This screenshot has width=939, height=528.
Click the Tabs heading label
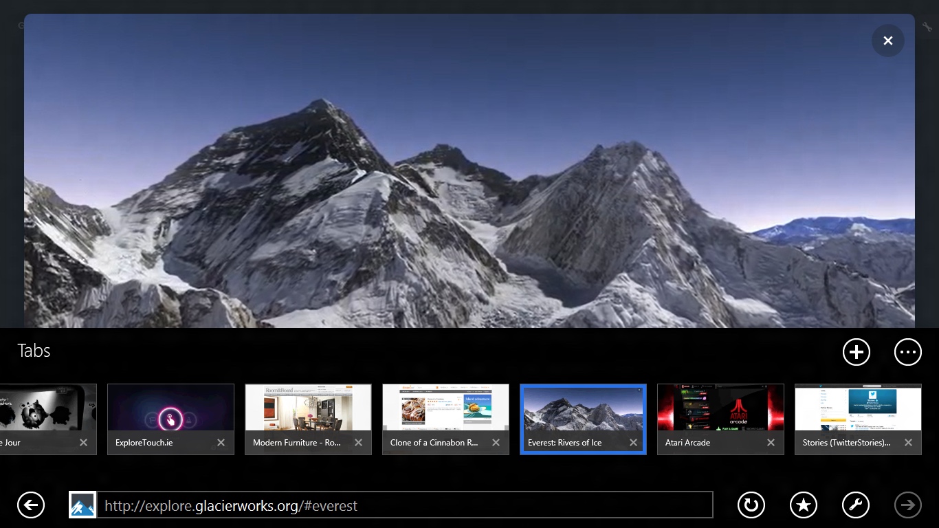(33, 351)
